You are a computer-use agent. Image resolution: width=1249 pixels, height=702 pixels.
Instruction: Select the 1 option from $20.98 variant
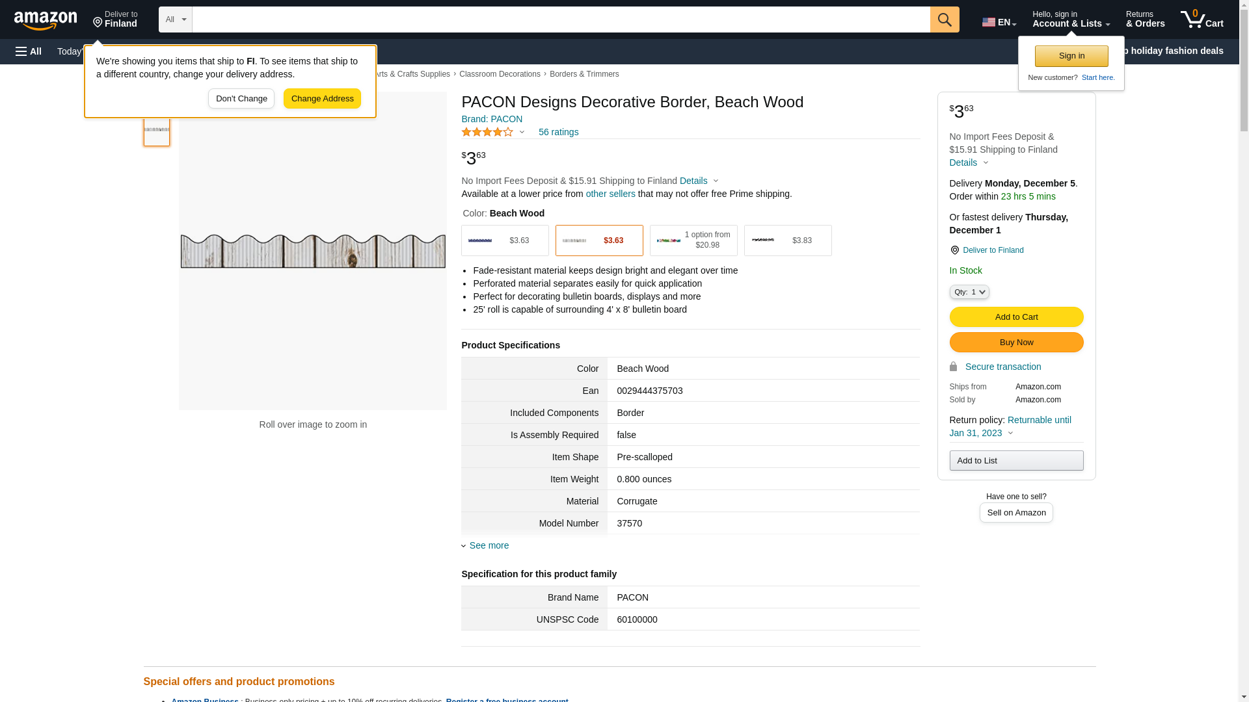click(693, 240)
